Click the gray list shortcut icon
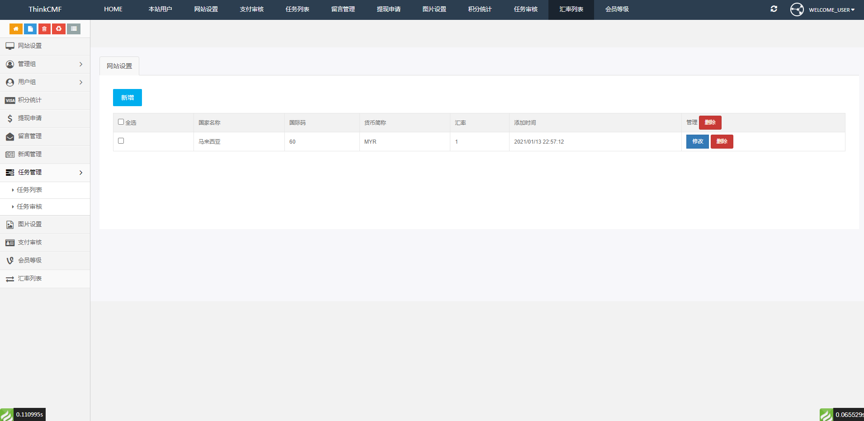Viewport: 864px width, 421px height. click(74, 29)
